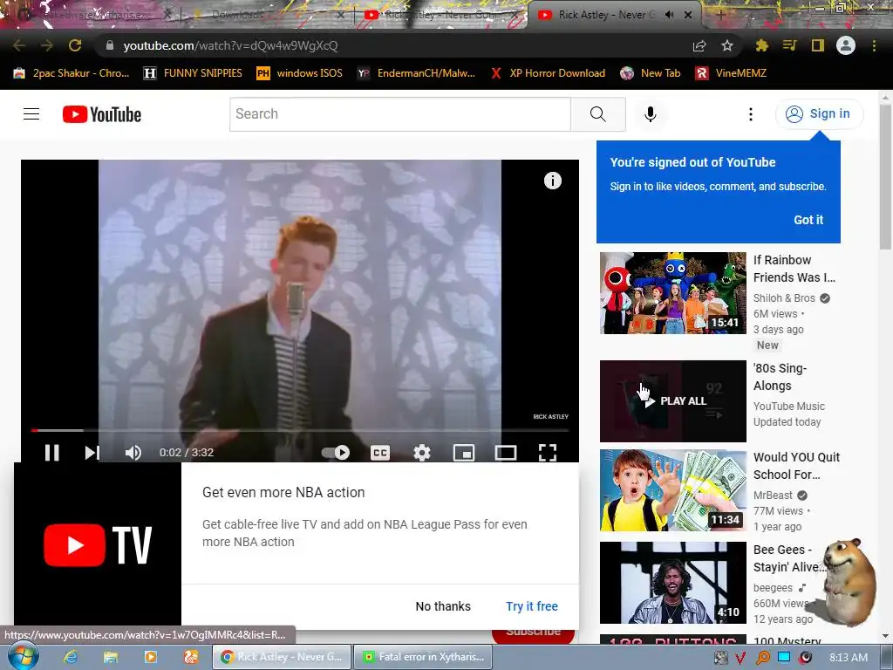Screen dimensions: 893x670
Task: Open the media control icon in toolbar
Action: pos(789,45)
